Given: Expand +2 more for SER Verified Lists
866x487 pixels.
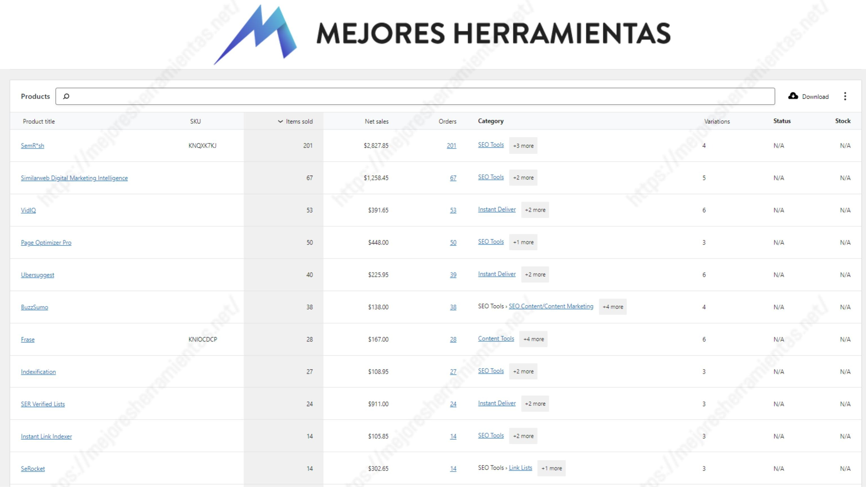Looking at the screenshot, I should click(x=535, y=404).
